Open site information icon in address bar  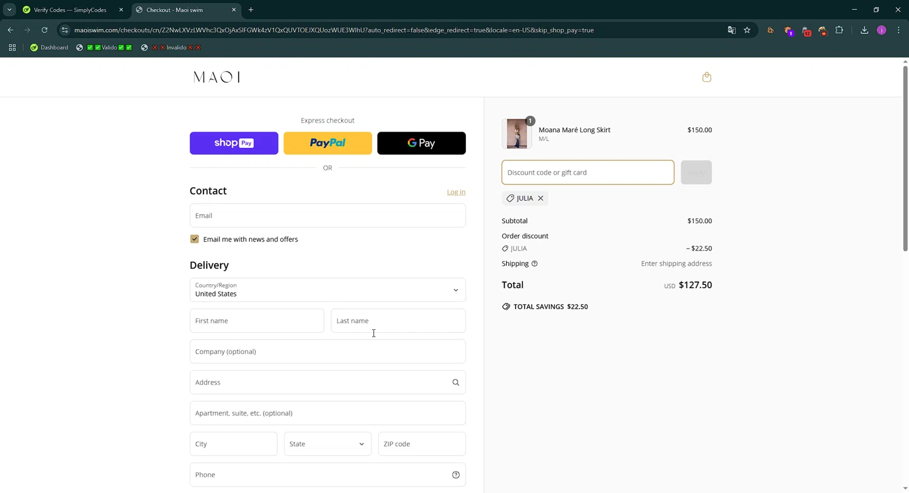[x=65, y=30]
